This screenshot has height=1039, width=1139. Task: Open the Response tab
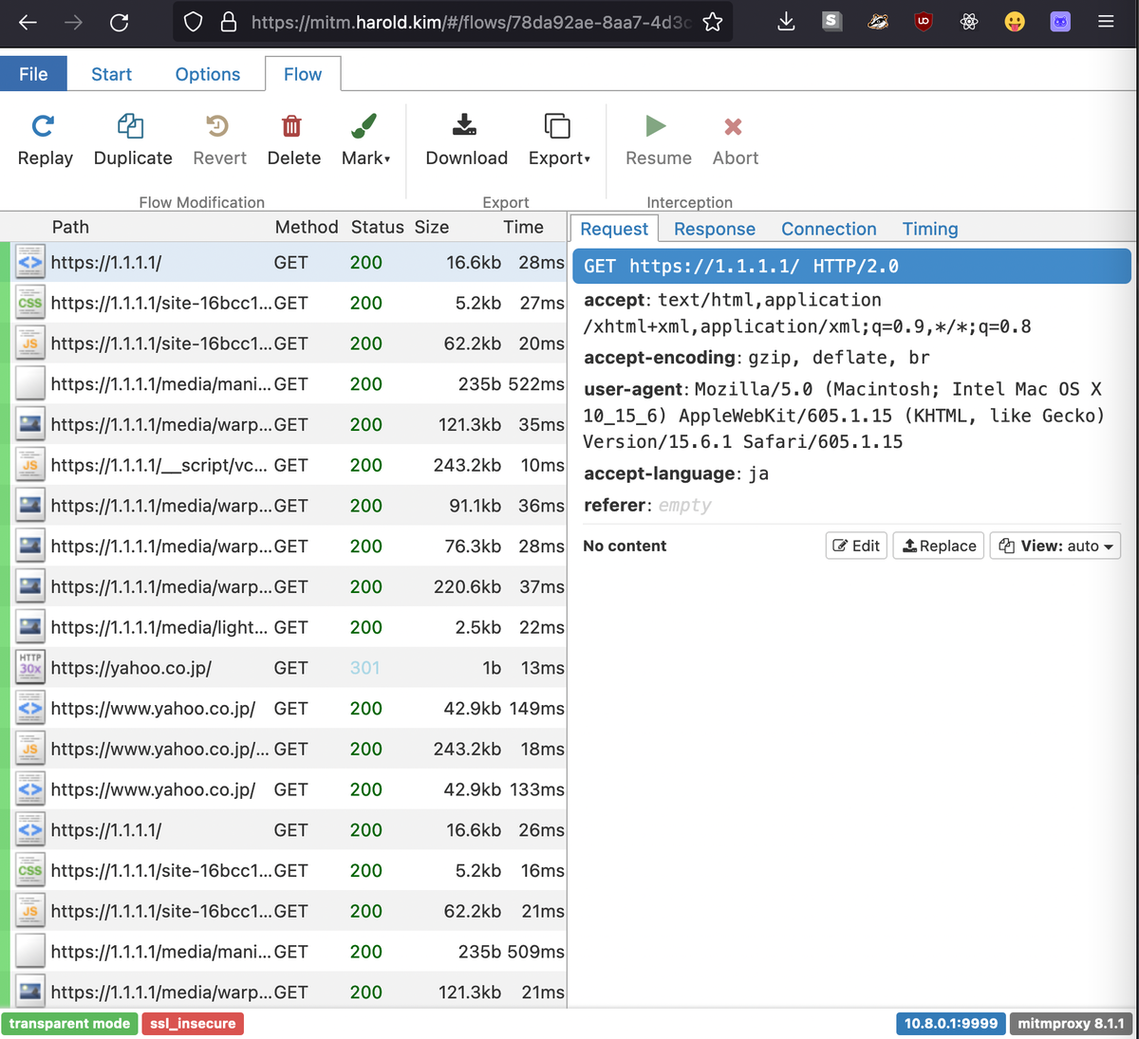715,229
